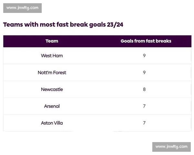The width and height of the screenshot is (194, 155).
Task: Select the Arsenal team cell
Action: pyautogui.click(x=52, y=106)
